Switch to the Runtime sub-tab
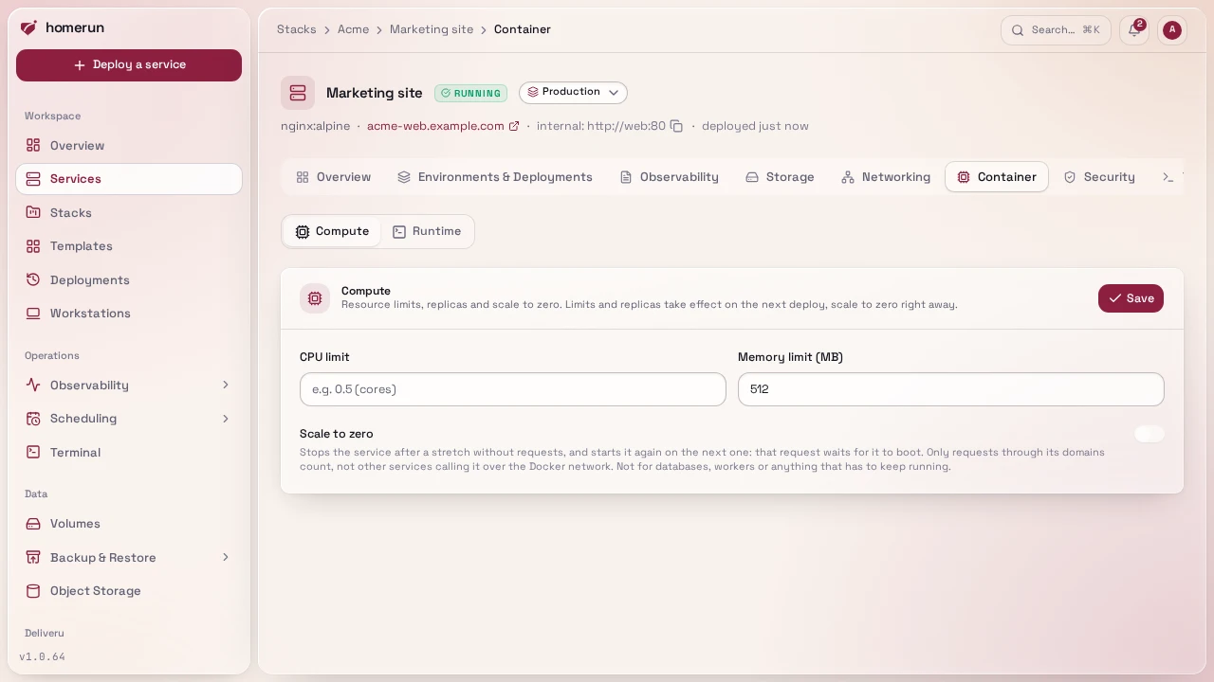 pyautogui.click(x=427, y=231)
